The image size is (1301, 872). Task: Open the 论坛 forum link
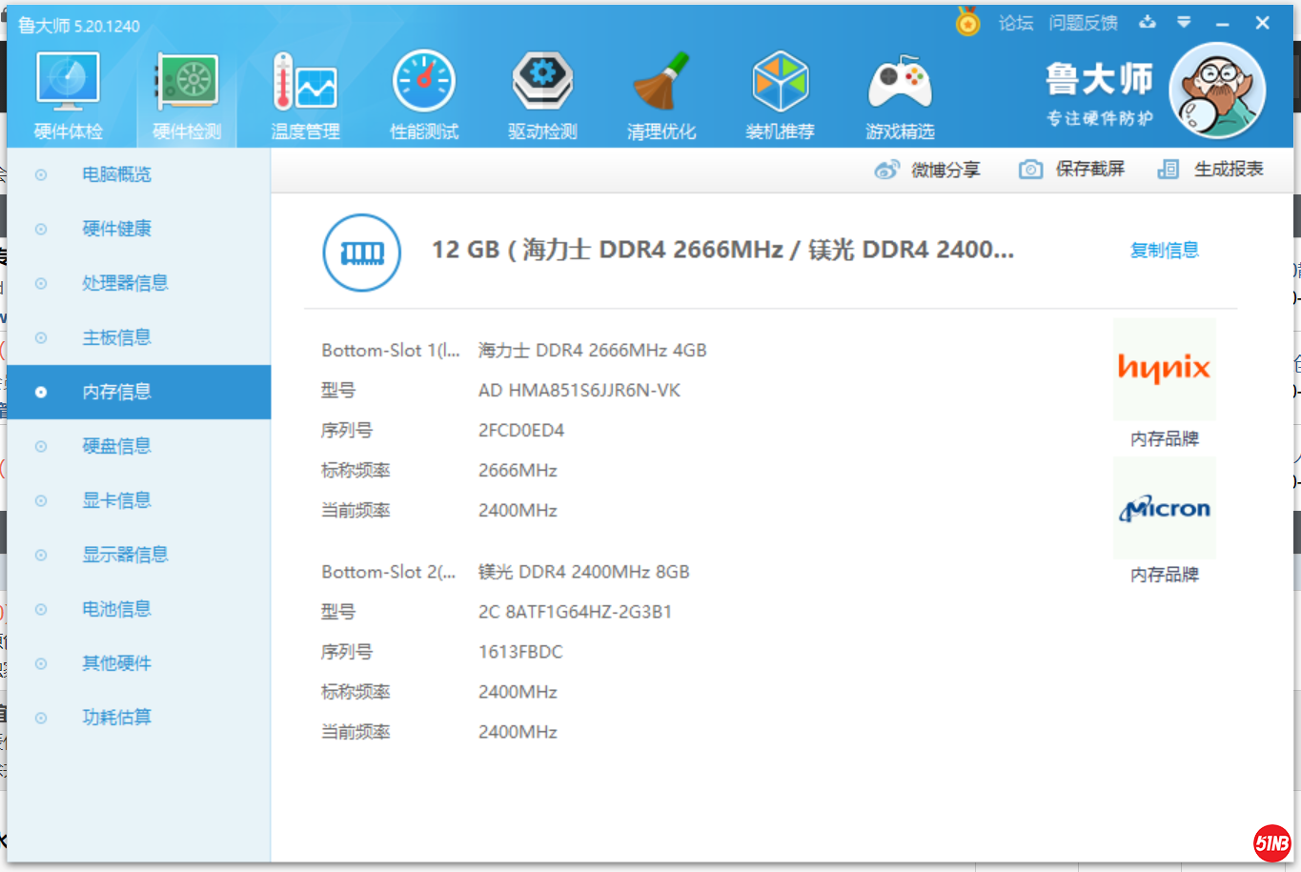click(x=1016, y=23)
